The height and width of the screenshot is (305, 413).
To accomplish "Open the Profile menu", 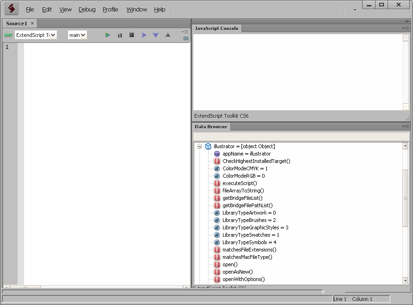I will (x=111, y=9).
